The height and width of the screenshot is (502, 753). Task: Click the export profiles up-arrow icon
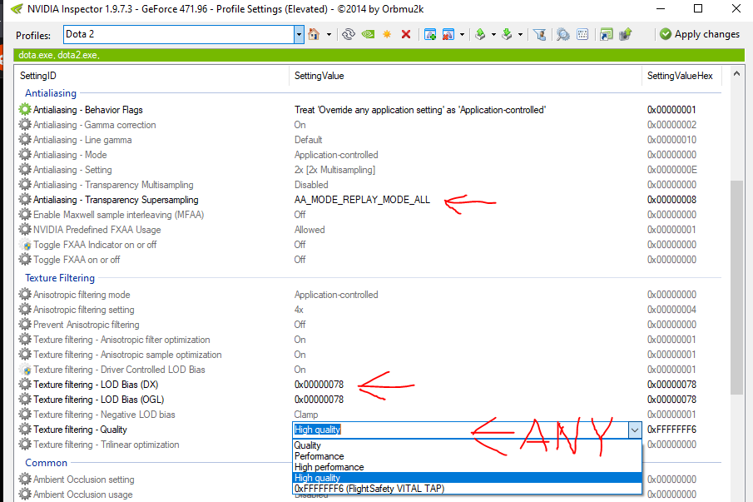click(x=480, y=34)
